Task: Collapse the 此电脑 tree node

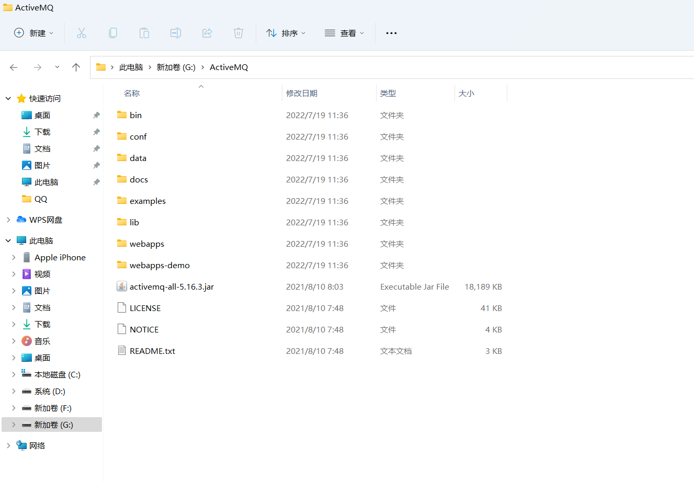Action: 8,240
